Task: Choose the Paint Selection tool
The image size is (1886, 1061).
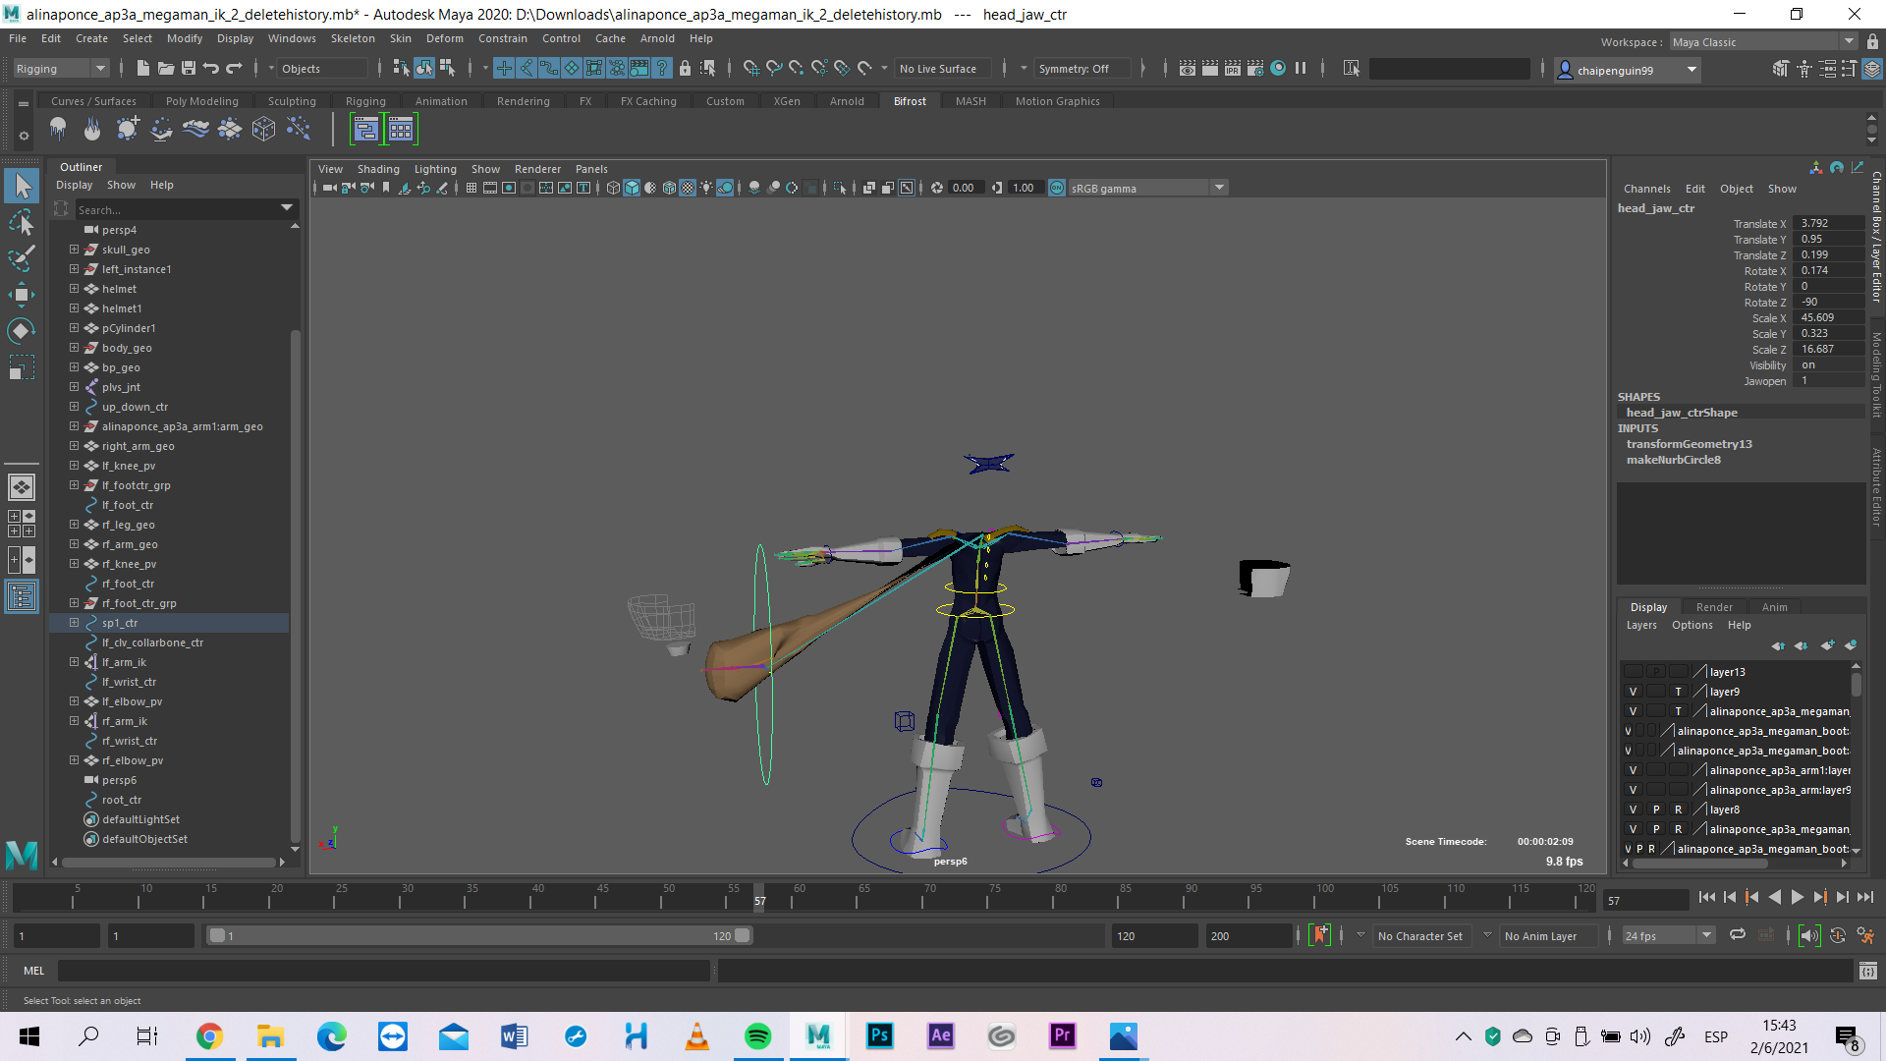Action: pyautogui.click(x=22, y=258)
